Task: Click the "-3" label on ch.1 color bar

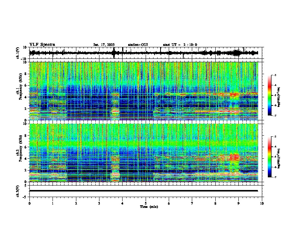Action: tap(275, 75)
